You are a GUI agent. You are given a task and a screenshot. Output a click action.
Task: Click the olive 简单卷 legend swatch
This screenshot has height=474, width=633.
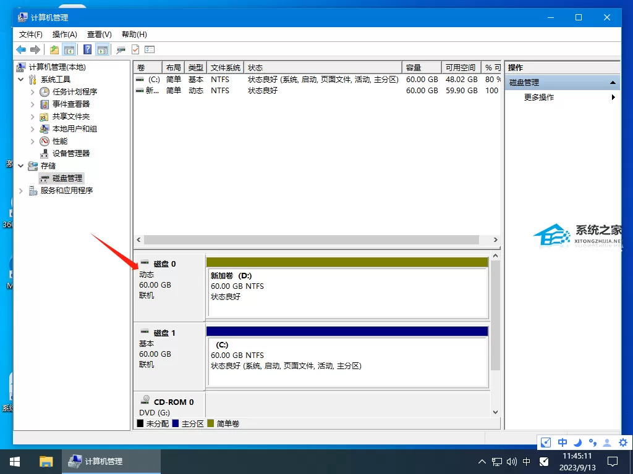[210, 423]
